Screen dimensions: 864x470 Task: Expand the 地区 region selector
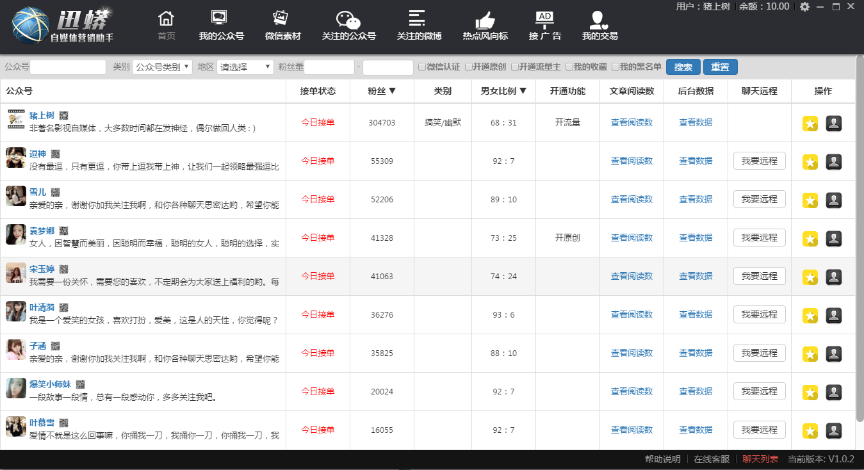[x=245, y=67]
